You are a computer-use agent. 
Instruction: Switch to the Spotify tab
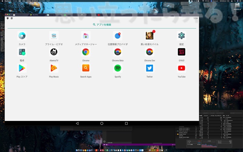[x=71, y=15]
